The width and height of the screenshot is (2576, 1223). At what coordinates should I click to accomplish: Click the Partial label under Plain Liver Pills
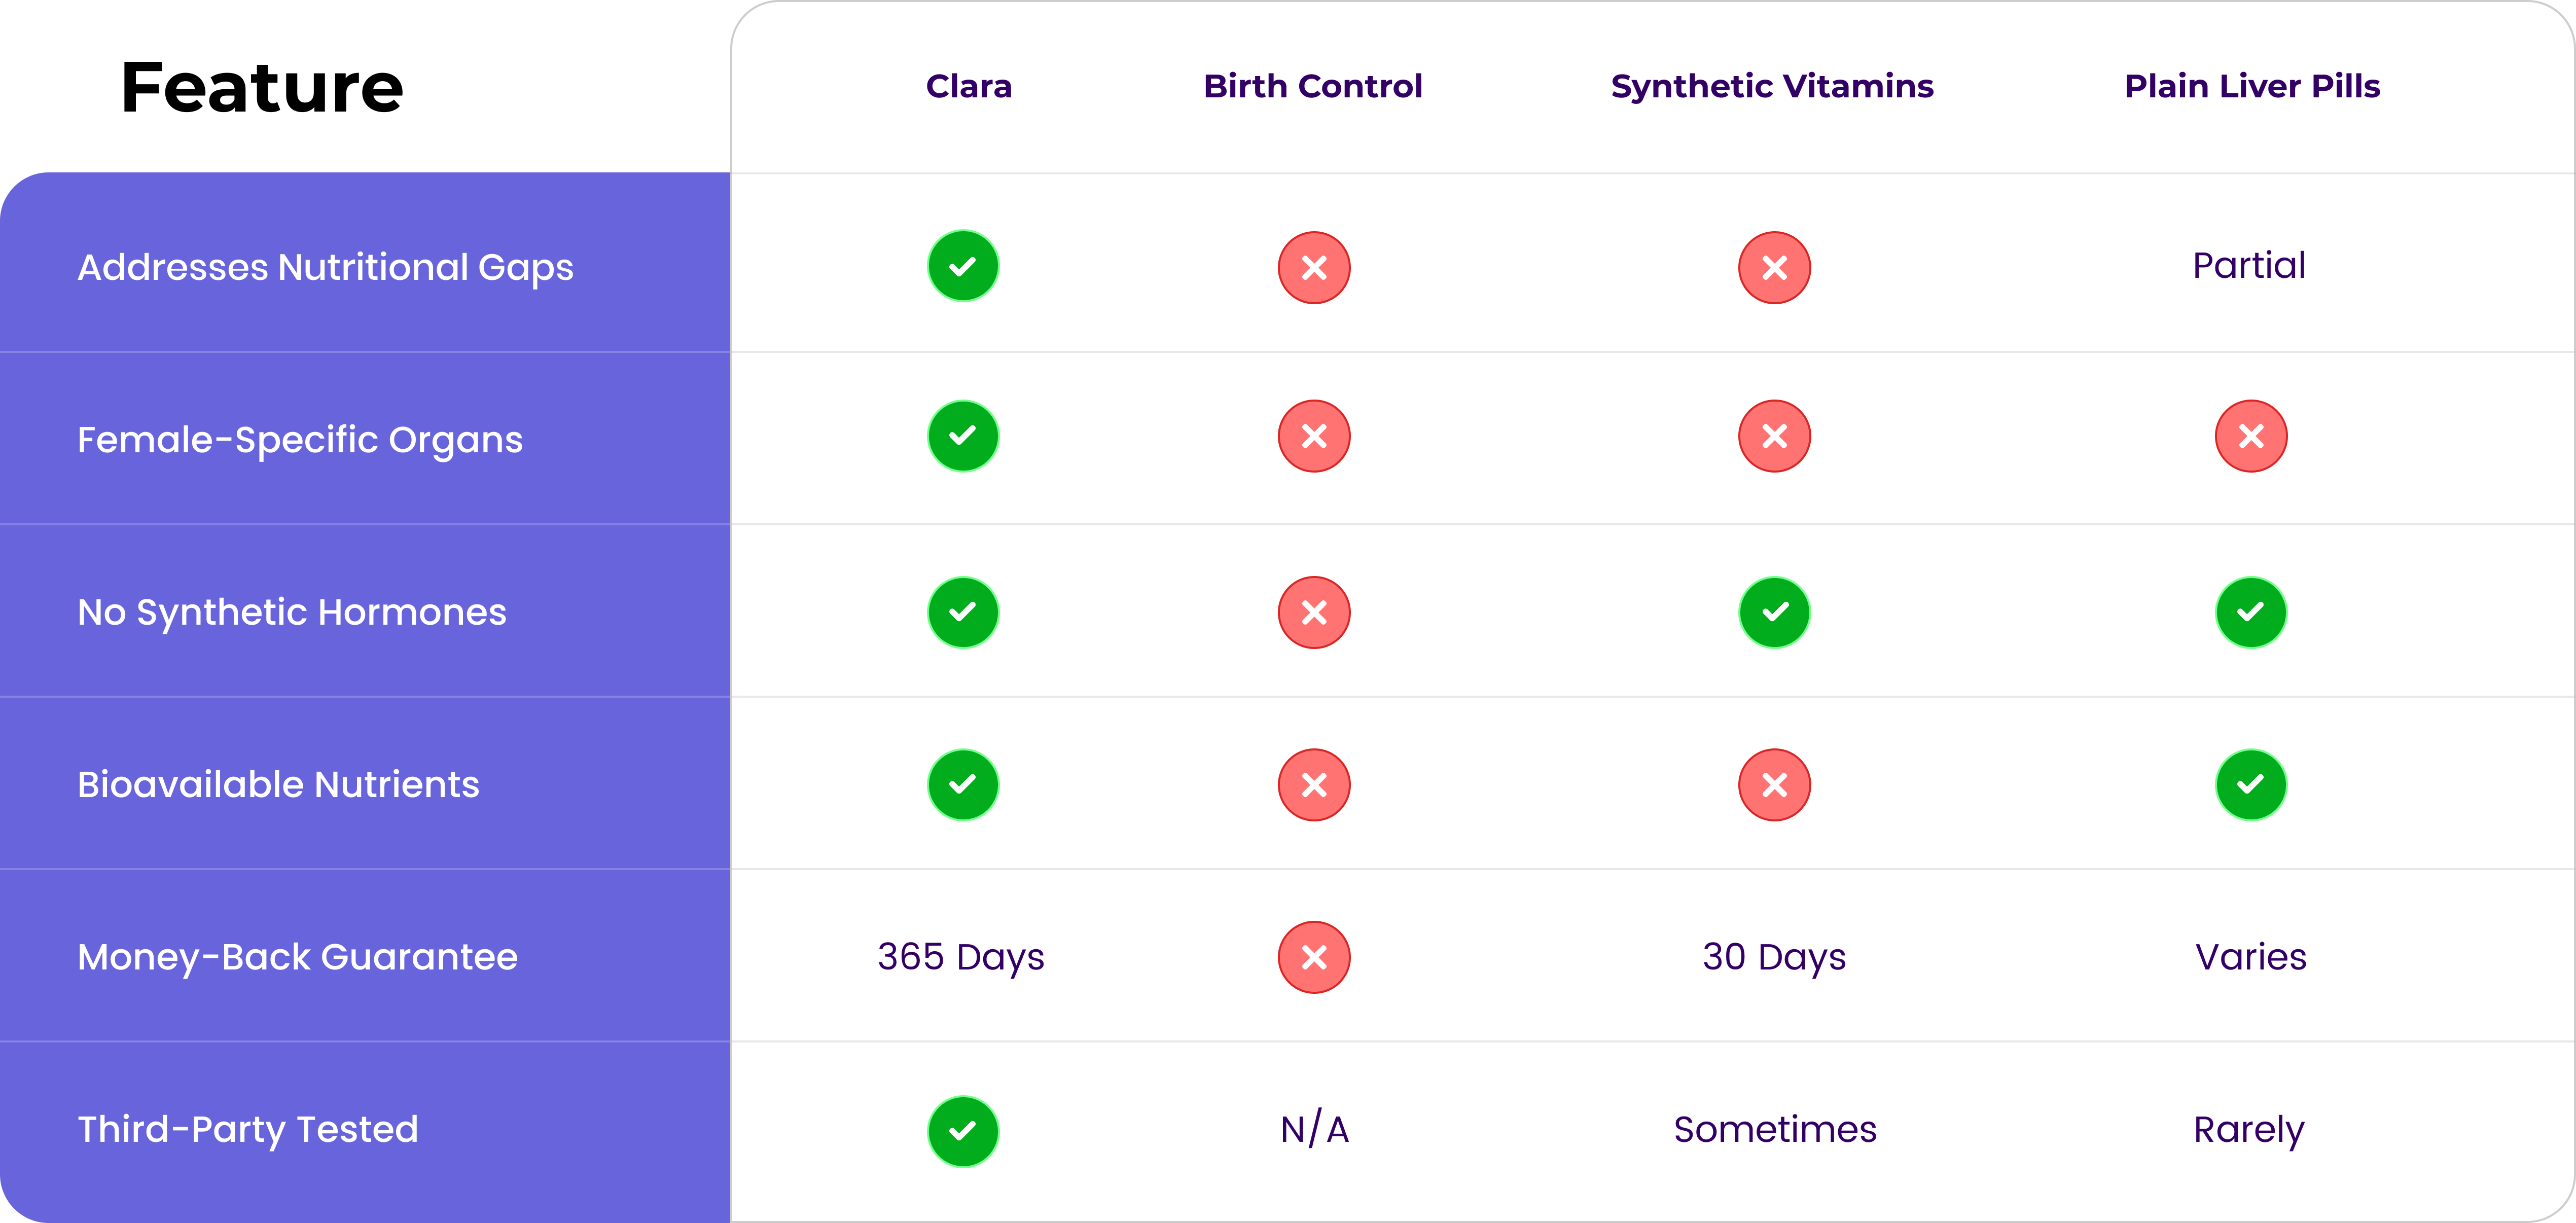tap(2249, 266)
